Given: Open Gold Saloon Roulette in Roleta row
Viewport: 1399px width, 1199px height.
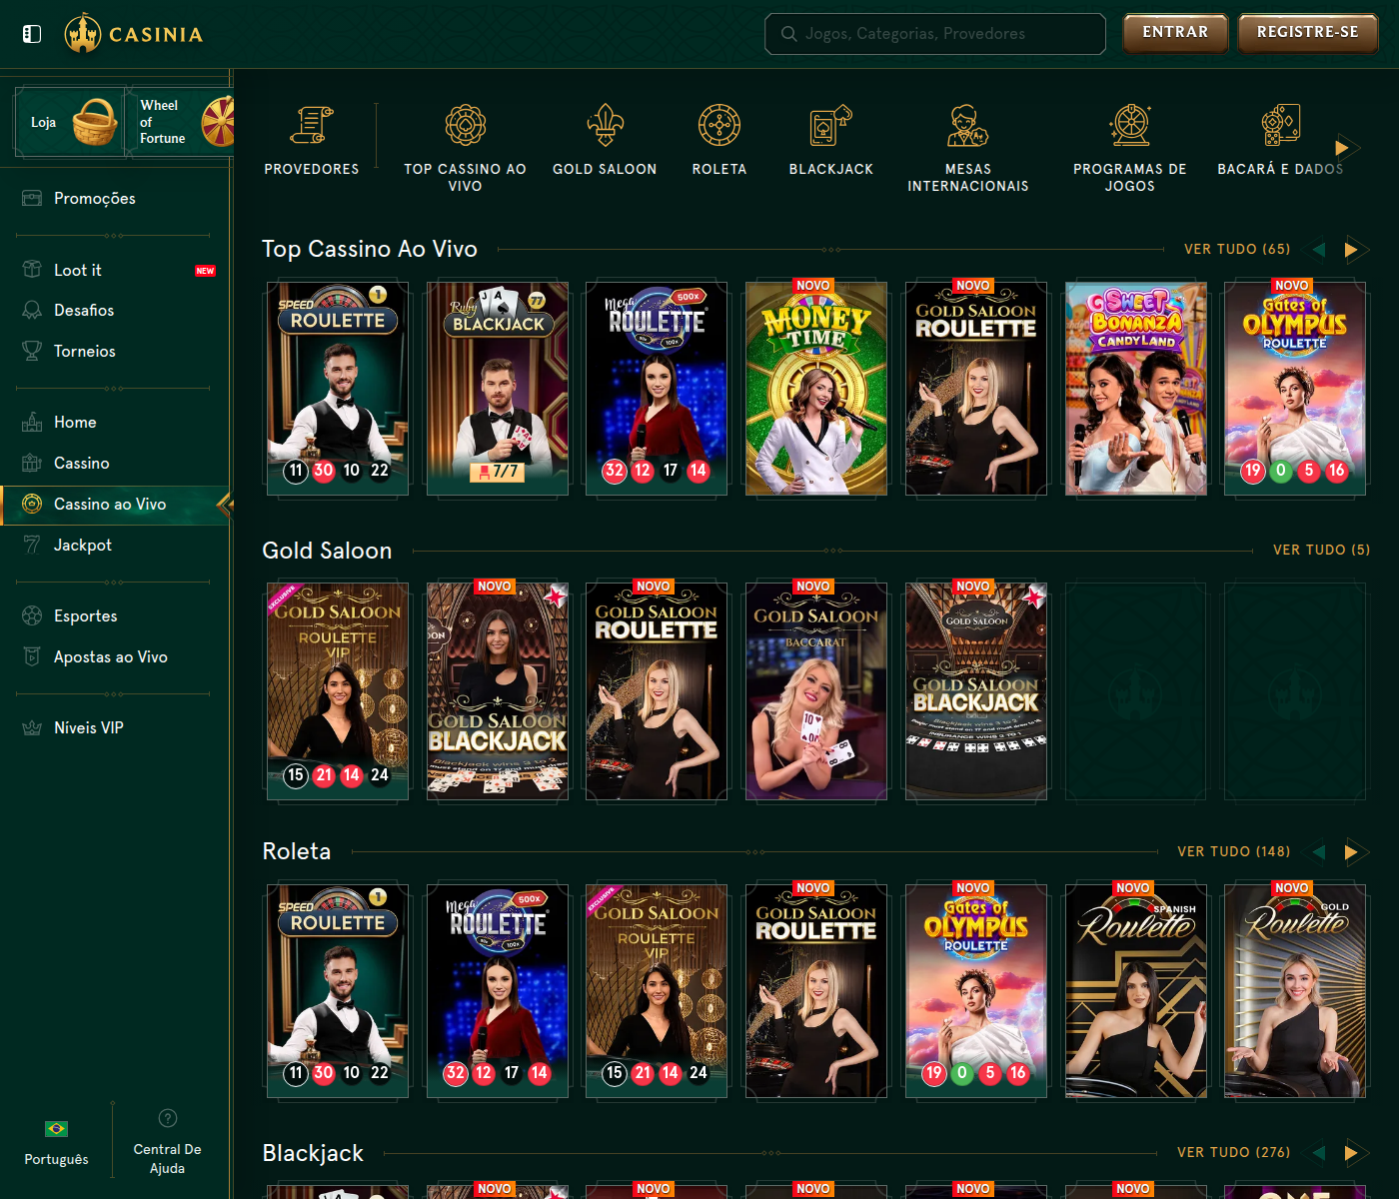Looking at the screenshot, I should (816, 991).
